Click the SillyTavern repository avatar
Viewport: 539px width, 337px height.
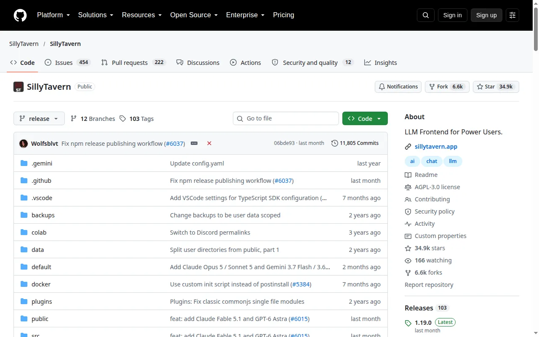pos(19,87)
